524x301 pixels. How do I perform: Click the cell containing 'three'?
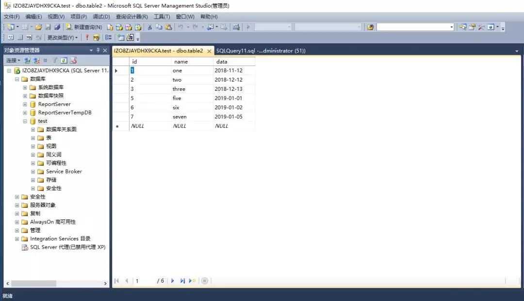pos(192,89)
